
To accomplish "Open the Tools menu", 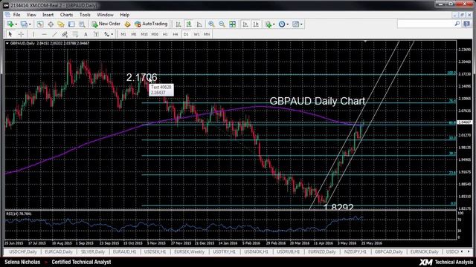I will (x=85, y=15).
